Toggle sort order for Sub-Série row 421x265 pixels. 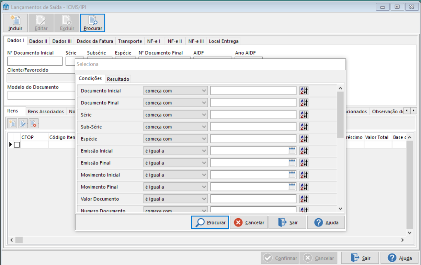(304, 127)
